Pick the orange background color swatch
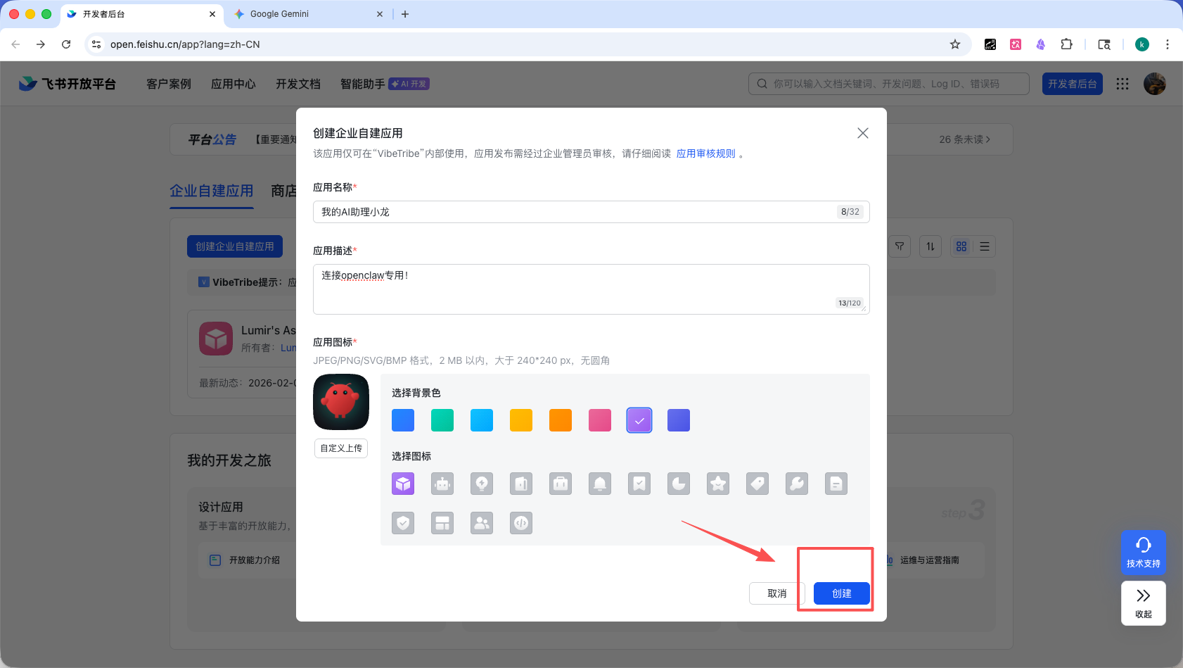Screen dimensions: 1183x668 [561, 420]
